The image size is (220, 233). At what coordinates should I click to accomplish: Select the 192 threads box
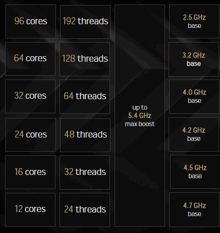coord(85,22)
